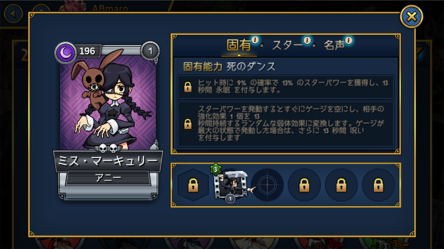444x249 pixels.
Task: Tap the empty crosshair move slot
Action: click(267, 185)
